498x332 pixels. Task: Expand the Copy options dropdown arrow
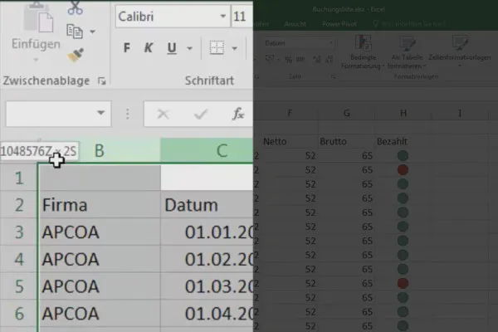pyautogui.click(x=92, y=32)
